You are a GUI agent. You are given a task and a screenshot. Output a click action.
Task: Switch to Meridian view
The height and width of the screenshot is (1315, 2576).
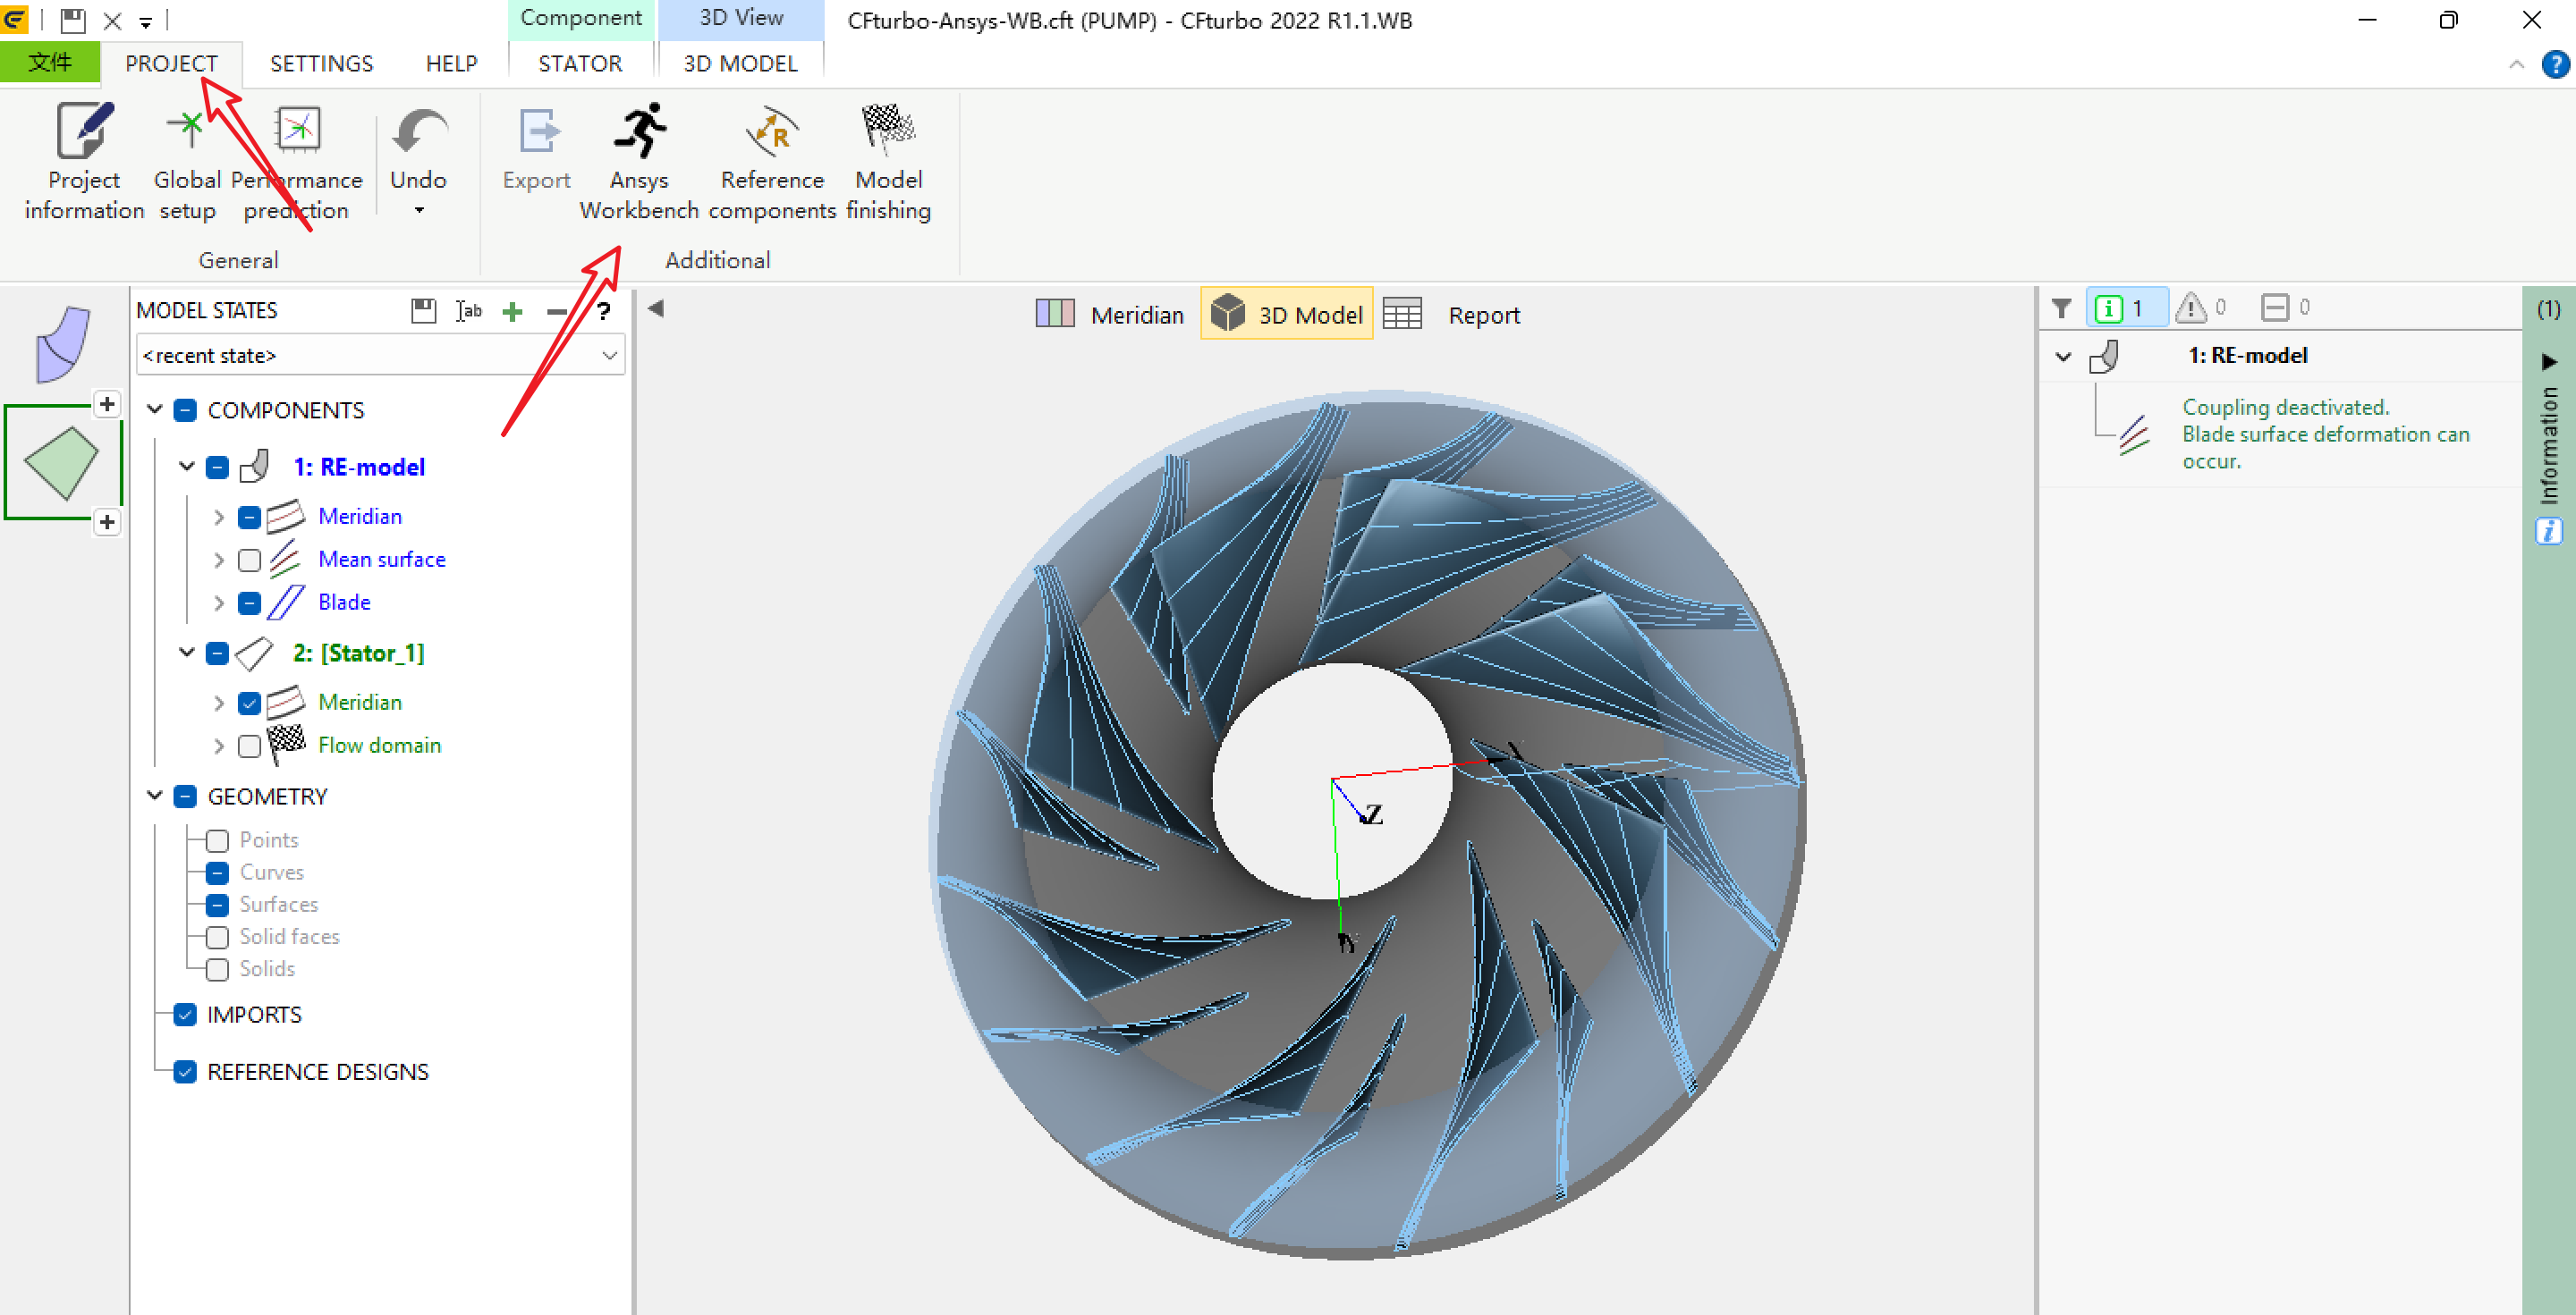point(1110,315)
